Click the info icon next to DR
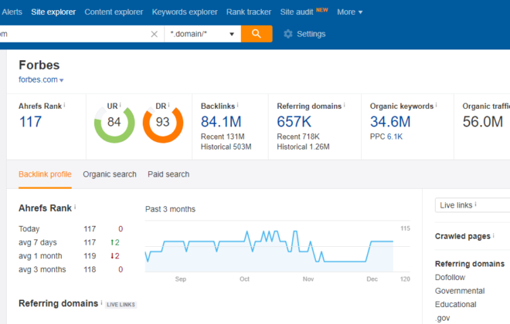The image size is (510, 324). (168, 105)
